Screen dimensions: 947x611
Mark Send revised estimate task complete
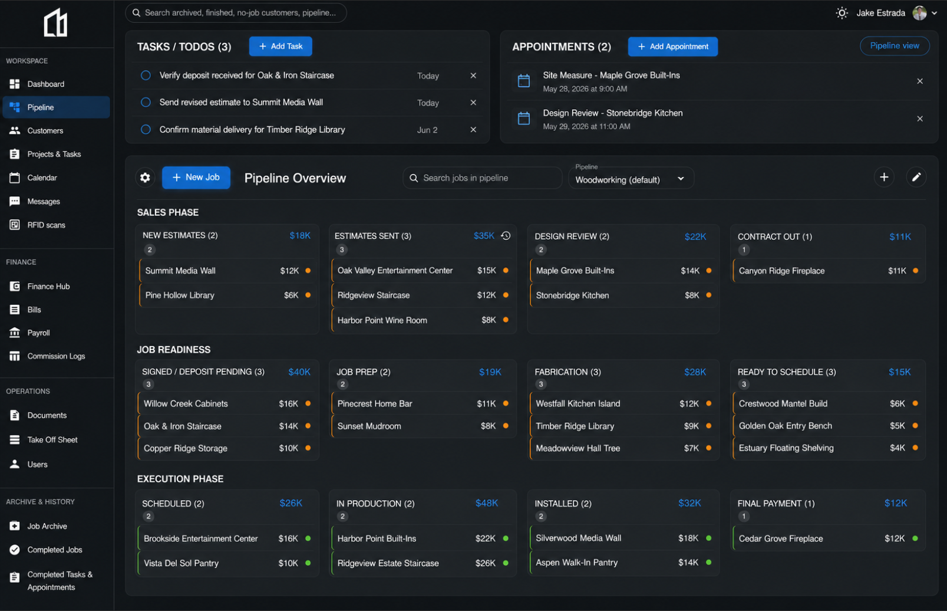click(146, 102)
